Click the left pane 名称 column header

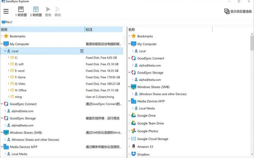coord(42,30)
